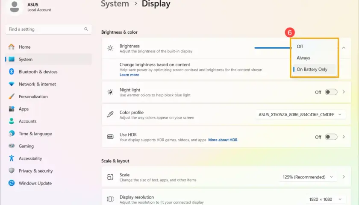Open Scale advanced settings arrow

pyautogui.click(x=344, y=177)
